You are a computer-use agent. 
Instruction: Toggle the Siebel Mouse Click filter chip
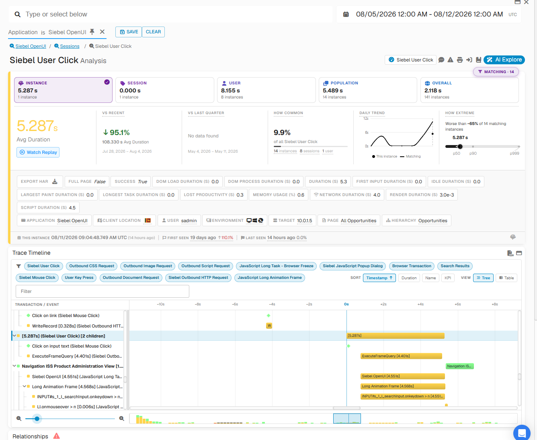[37, 278]
